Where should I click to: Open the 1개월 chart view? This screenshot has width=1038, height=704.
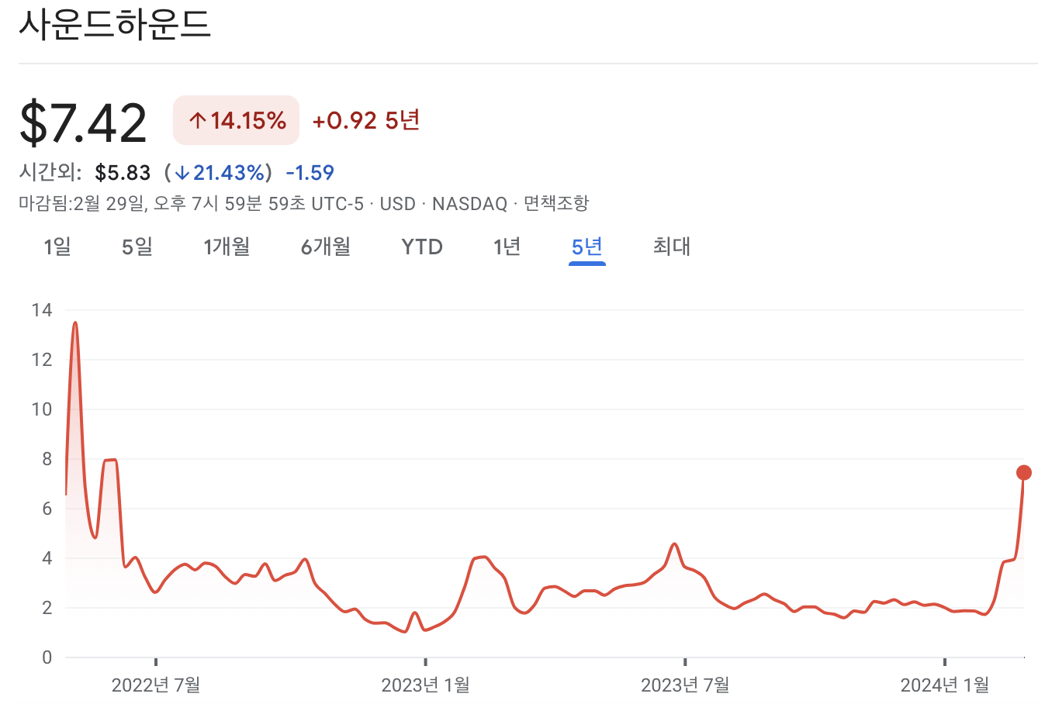click(x=226, y=247)
